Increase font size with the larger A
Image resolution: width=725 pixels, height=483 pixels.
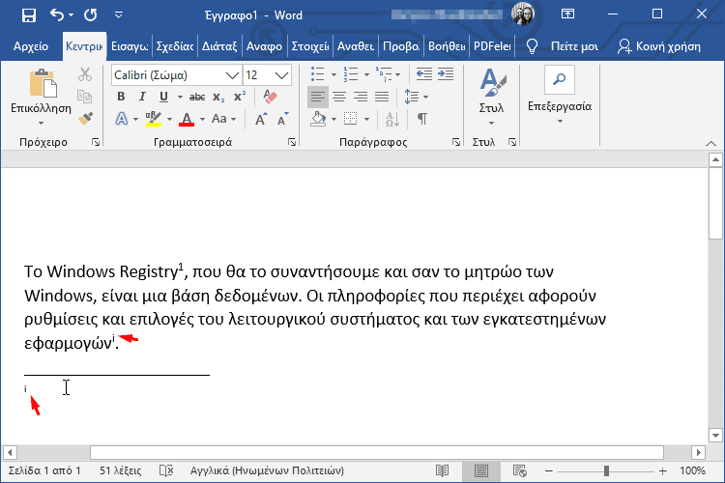[x=261, y=119]
